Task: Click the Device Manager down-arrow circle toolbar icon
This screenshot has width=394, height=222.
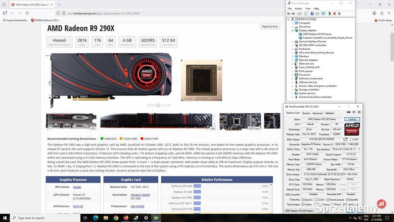Action: [x=339, y=14]
